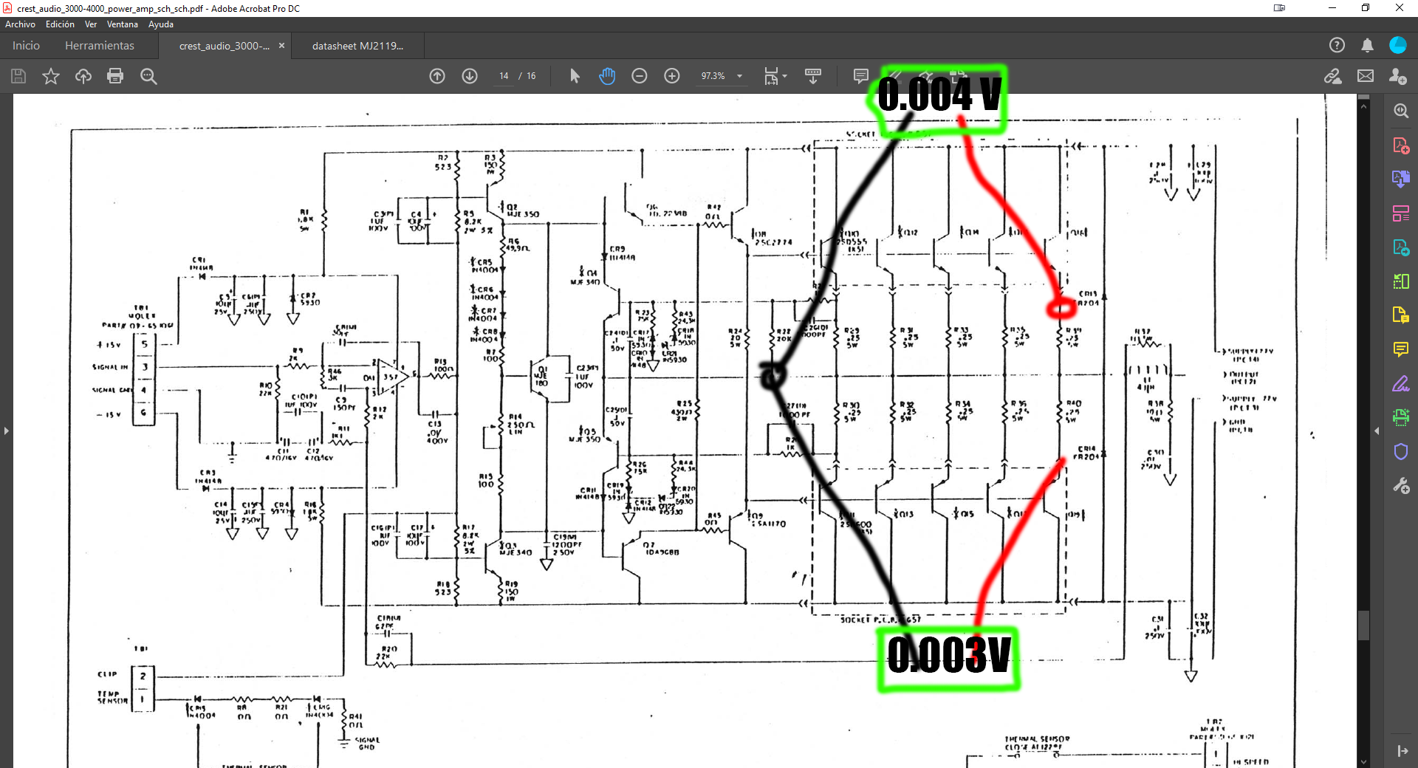Open the Protect shield tool

click(x=1401, y=452)
